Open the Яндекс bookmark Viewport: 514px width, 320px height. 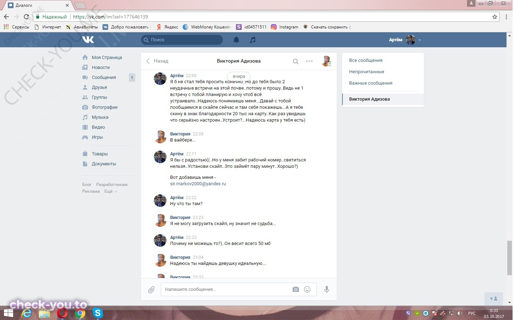(x=168, y=27)
